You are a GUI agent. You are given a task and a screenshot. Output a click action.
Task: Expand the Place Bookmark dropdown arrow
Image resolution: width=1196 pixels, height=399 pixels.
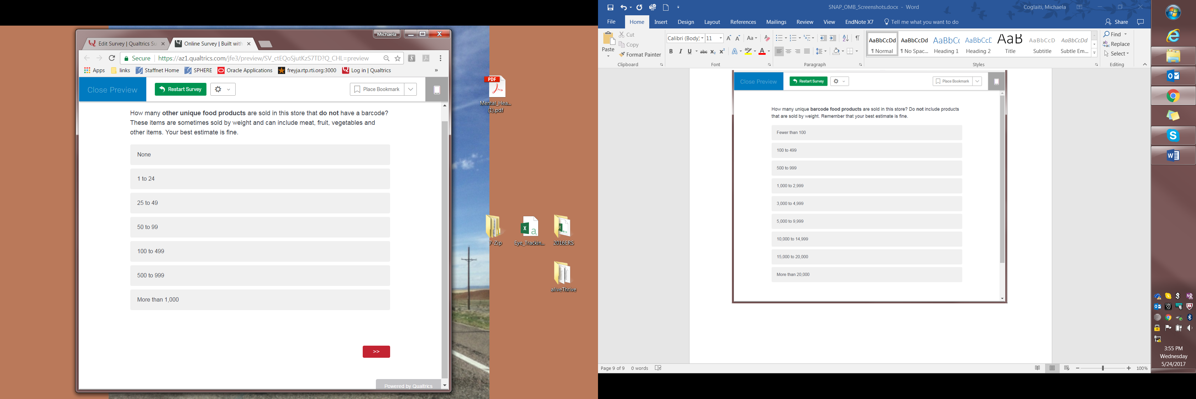410,90
